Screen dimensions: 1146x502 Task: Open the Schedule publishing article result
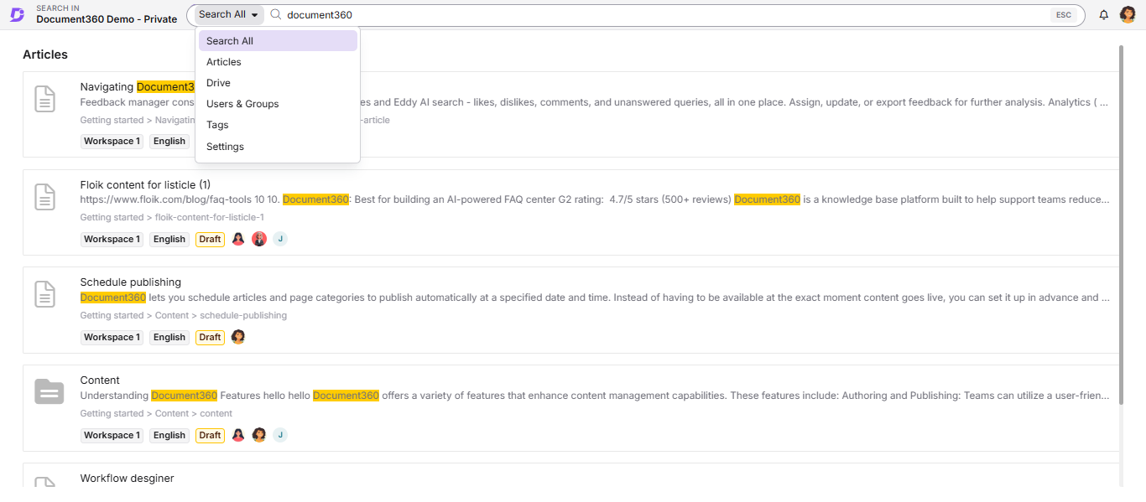(131, 282)
